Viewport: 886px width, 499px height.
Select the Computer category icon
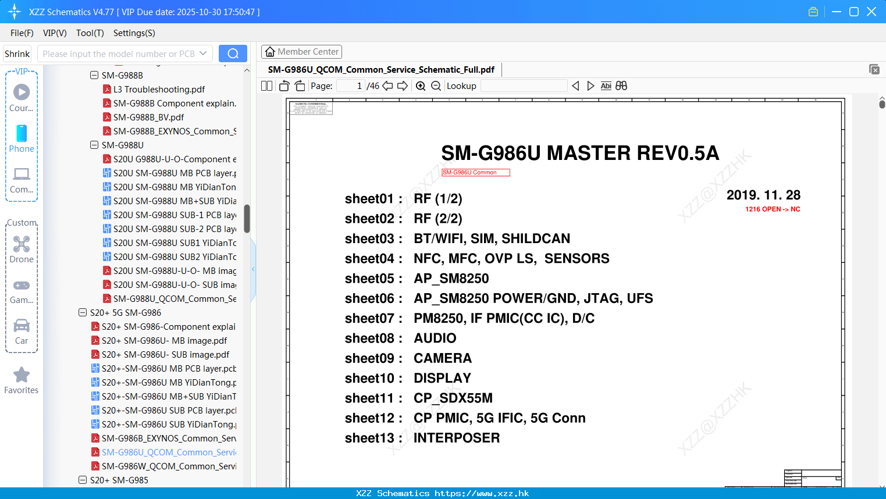(22, 180)
